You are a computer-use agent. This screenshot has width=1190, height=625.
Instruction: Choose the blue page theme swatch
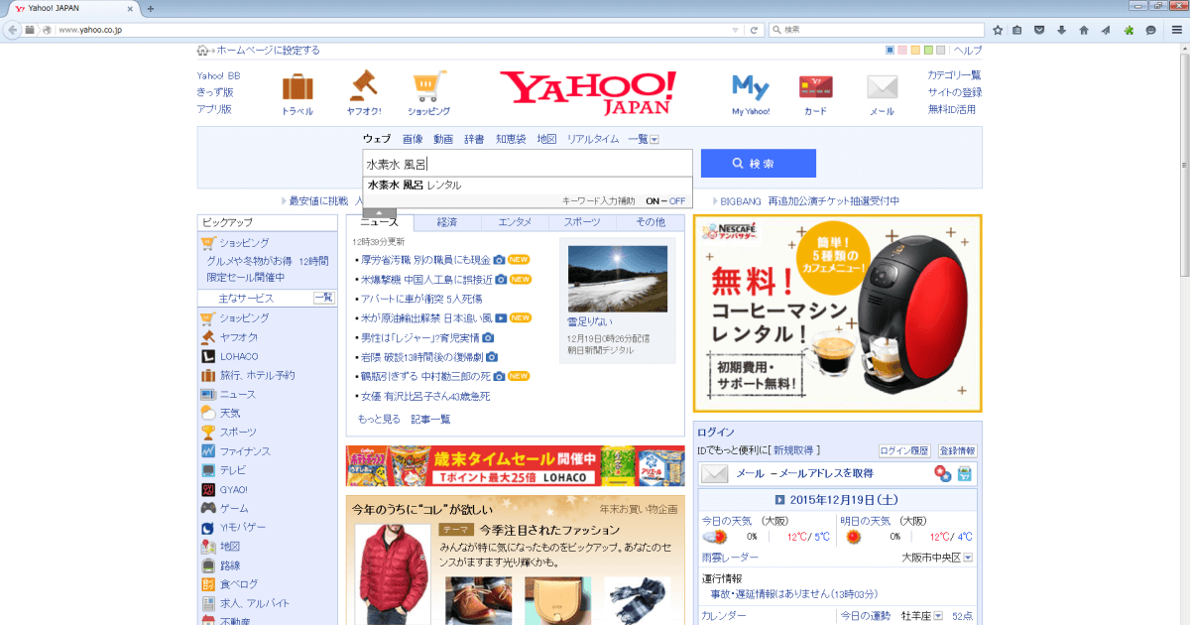click(891, 51)
